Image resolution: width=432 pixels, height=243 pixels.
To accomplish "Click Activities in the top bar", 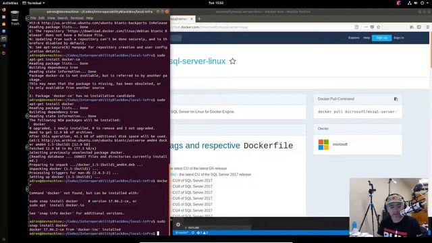I will (10, 3).
